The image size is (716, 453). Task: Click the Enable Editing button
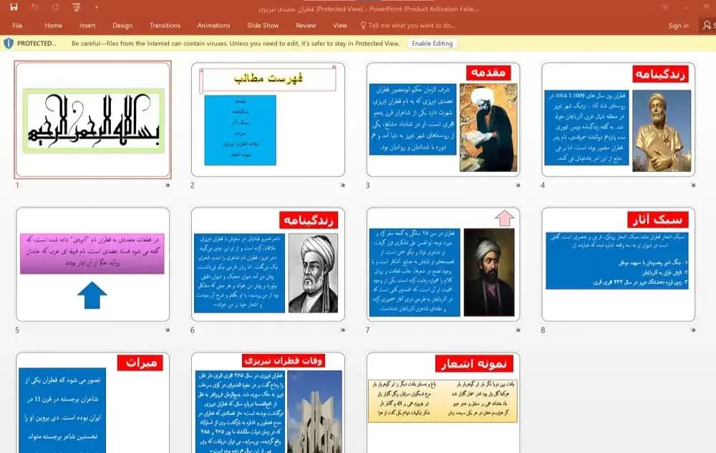click(x=432, y=44)
